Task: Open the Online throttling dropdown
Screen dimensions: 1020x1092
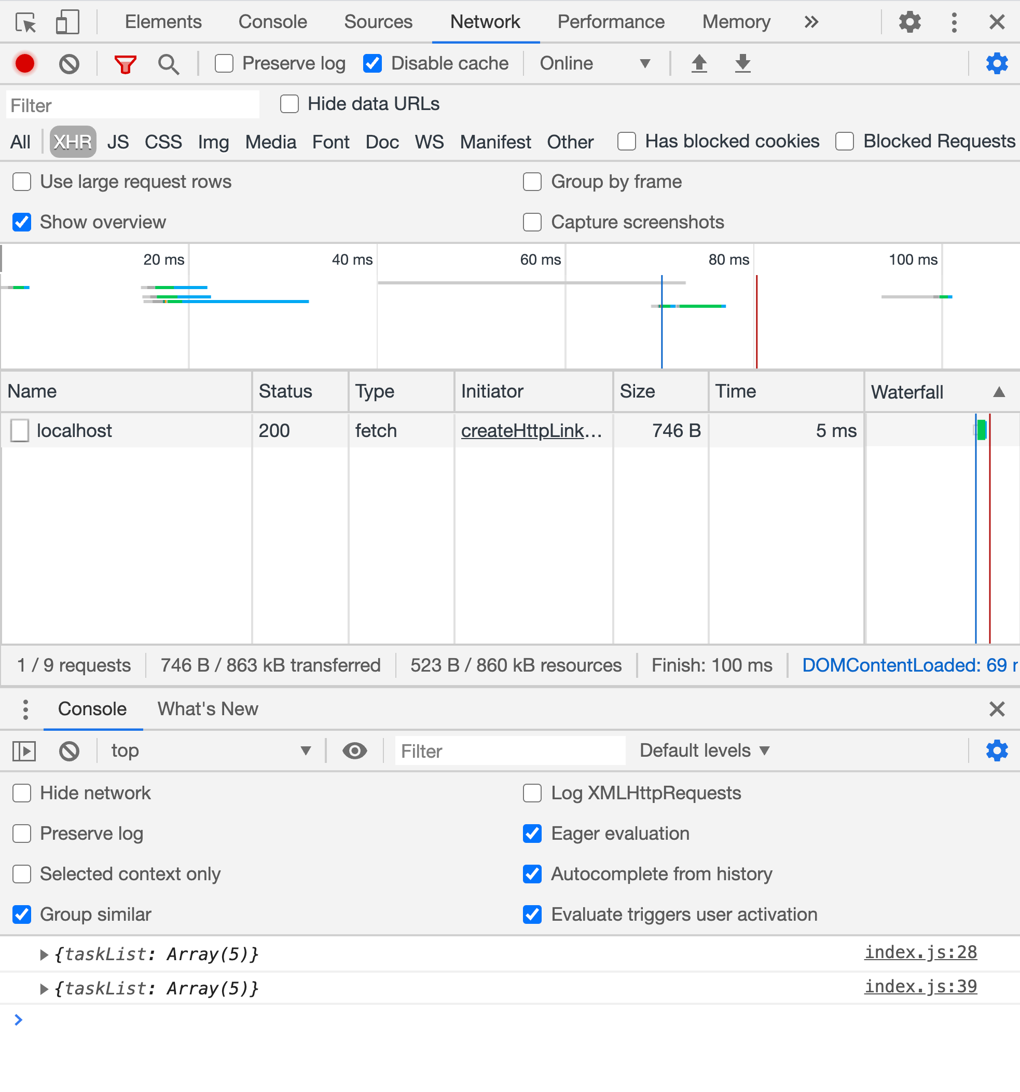Action: point(596,64)
